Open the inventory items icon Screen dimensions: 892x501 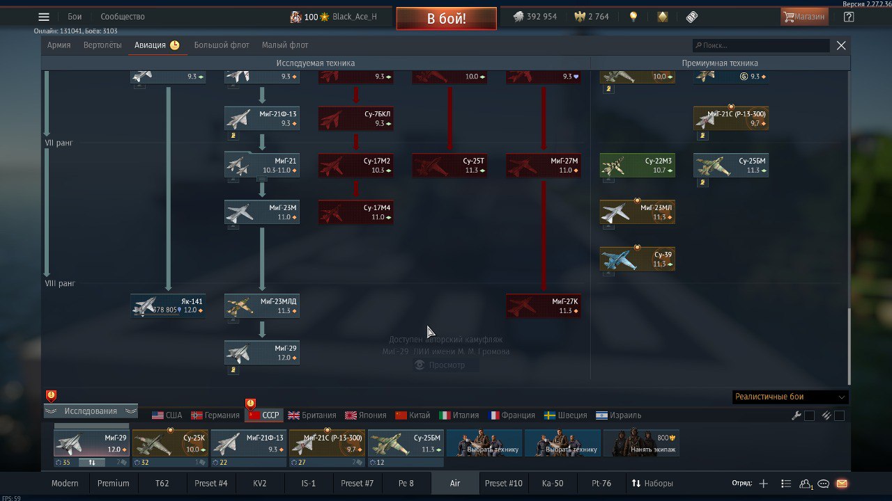click(691, 17)
